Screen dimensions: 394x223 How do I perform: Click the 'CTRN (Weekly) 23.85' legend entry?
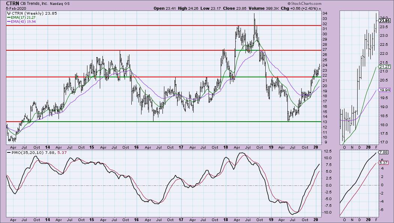click(x=32, y=13)
